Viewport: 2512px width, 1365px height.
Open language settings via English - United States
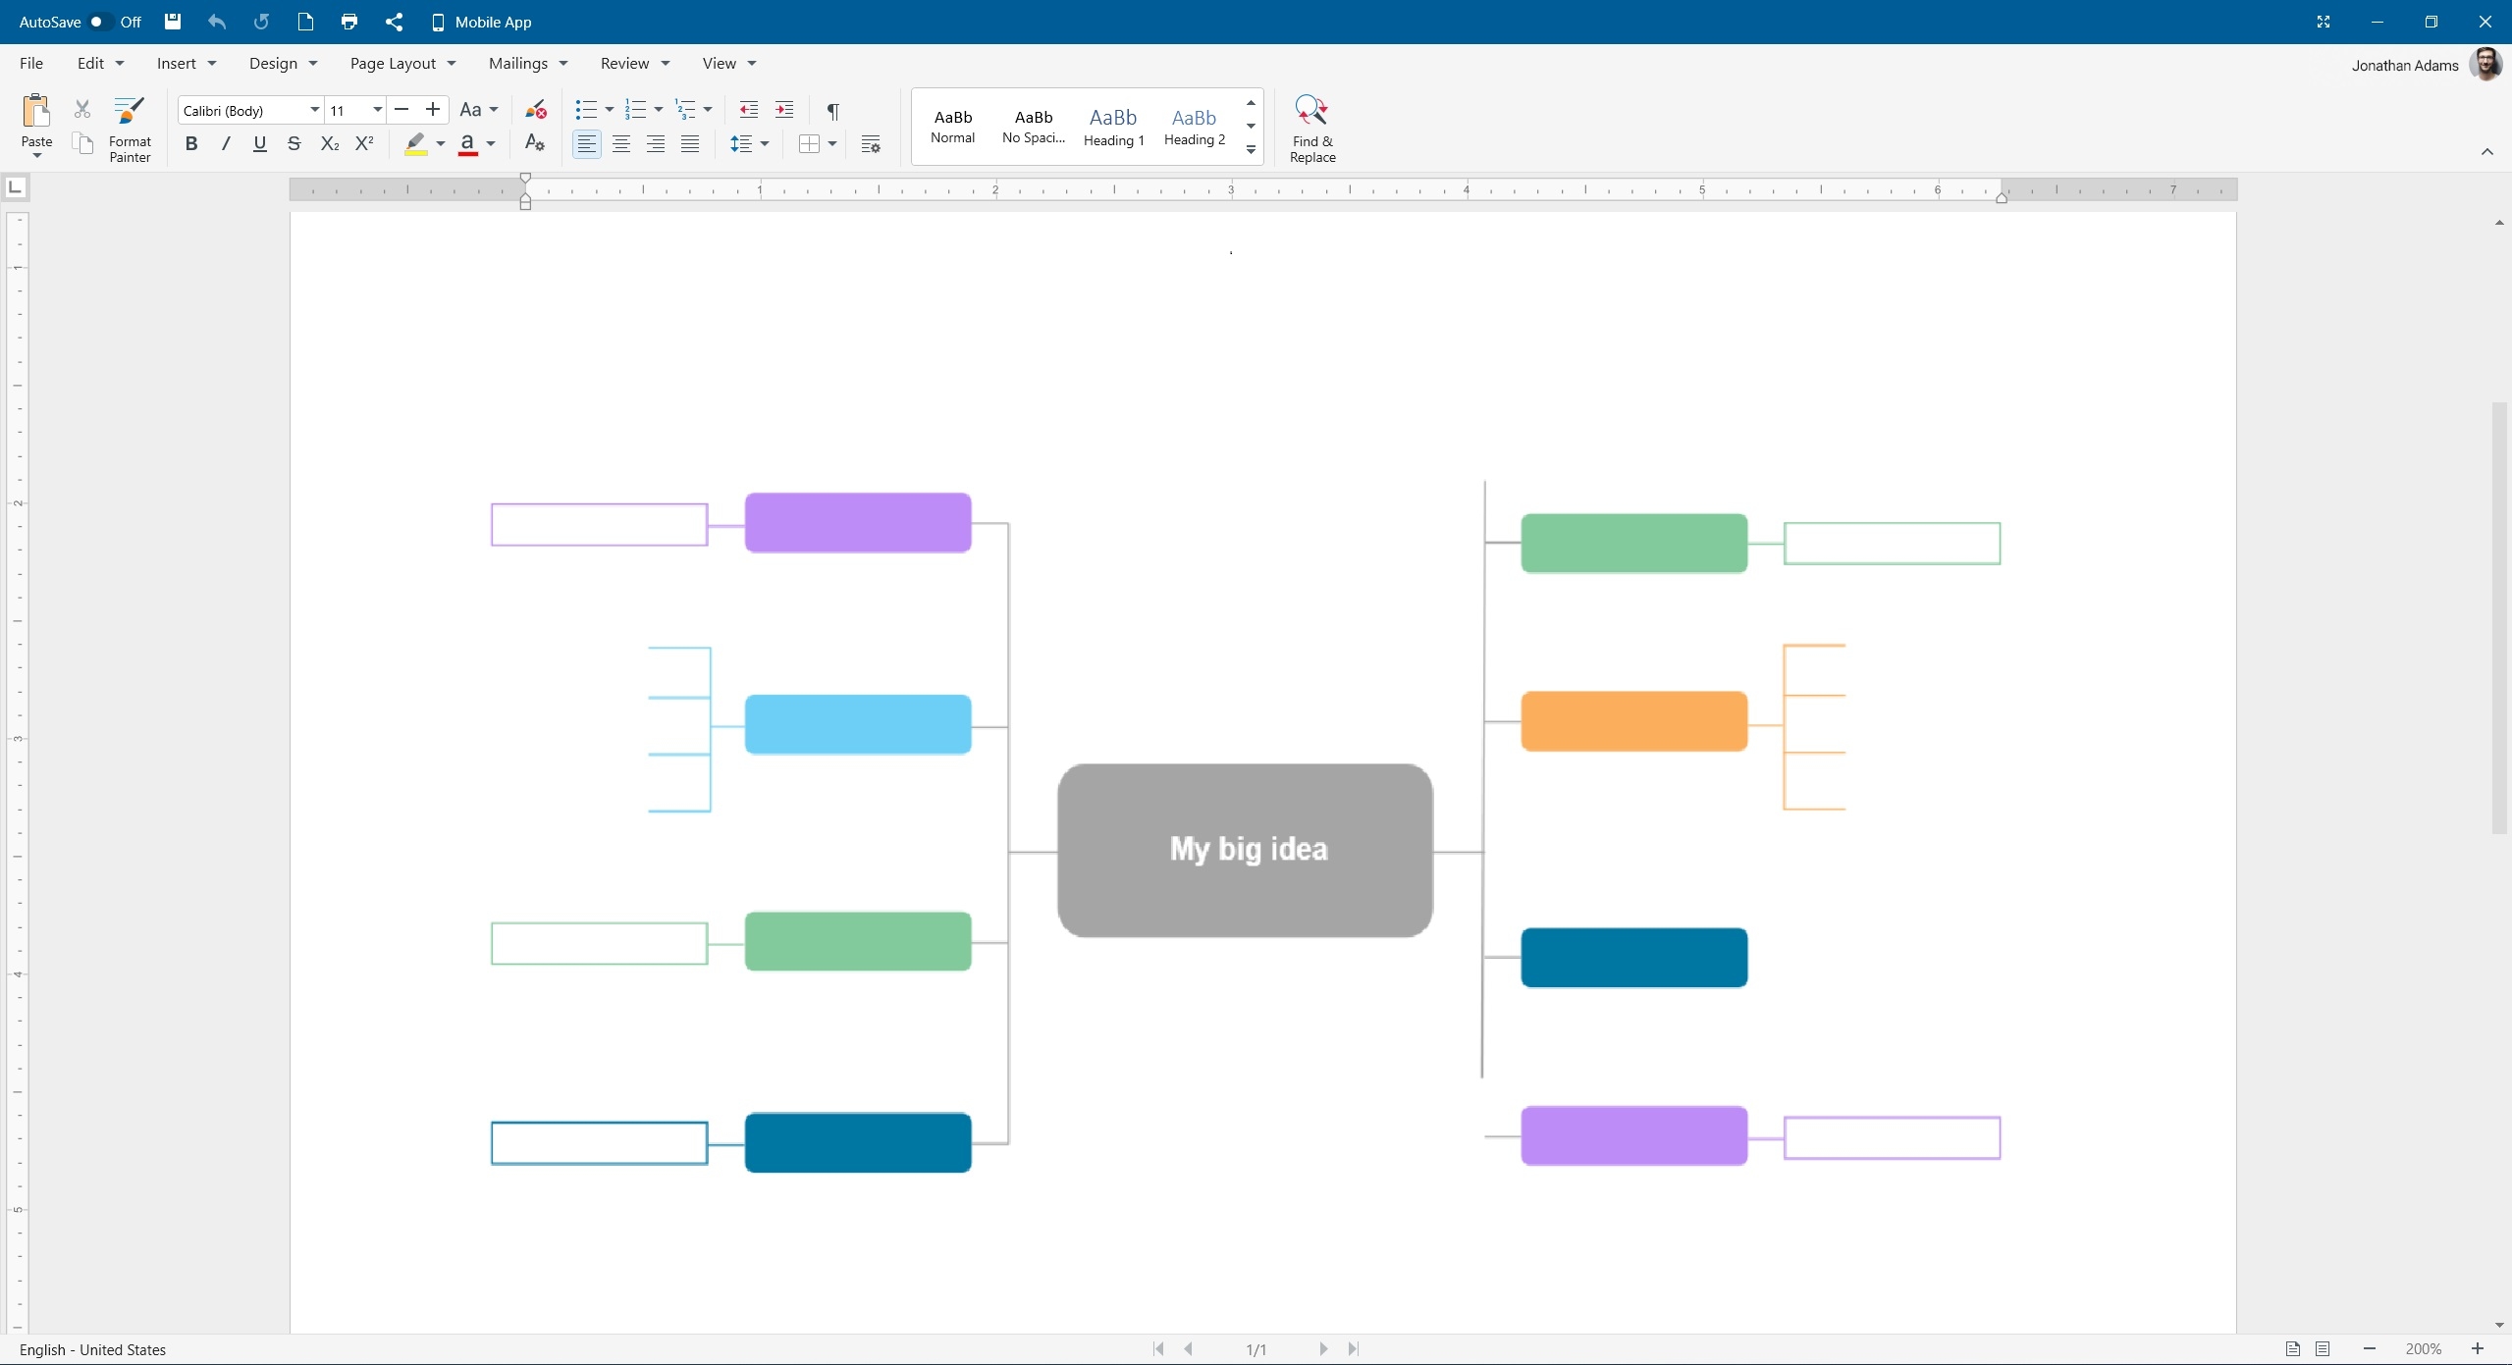pyautogui.click(x=93, y=1349)
